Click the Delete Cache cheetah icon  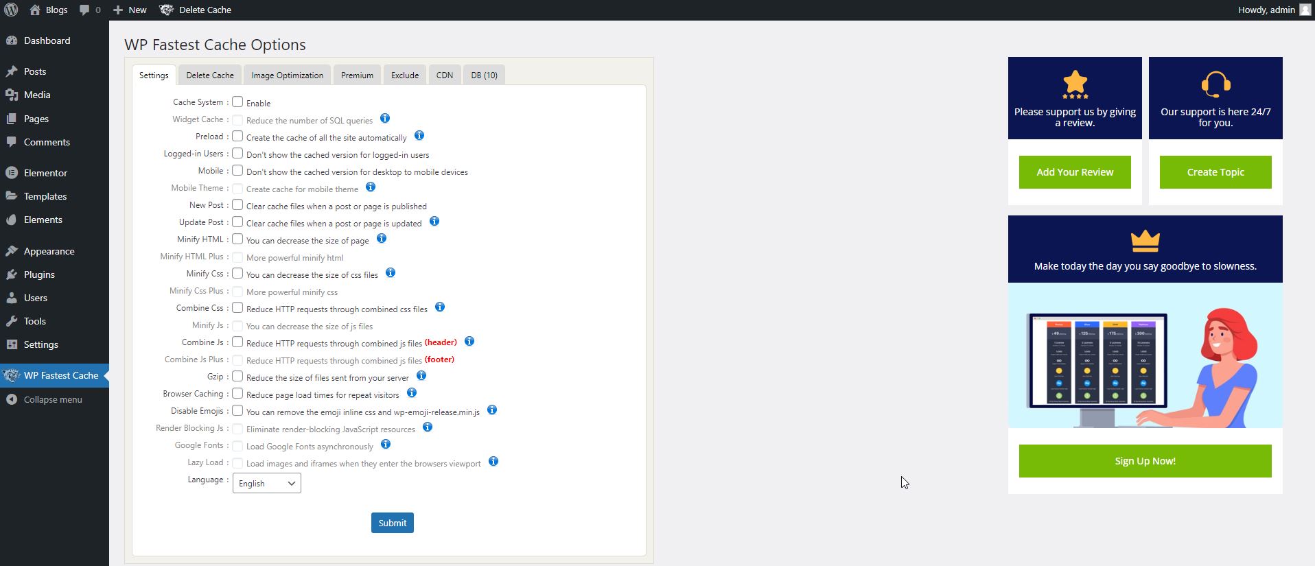pos(166,10)
